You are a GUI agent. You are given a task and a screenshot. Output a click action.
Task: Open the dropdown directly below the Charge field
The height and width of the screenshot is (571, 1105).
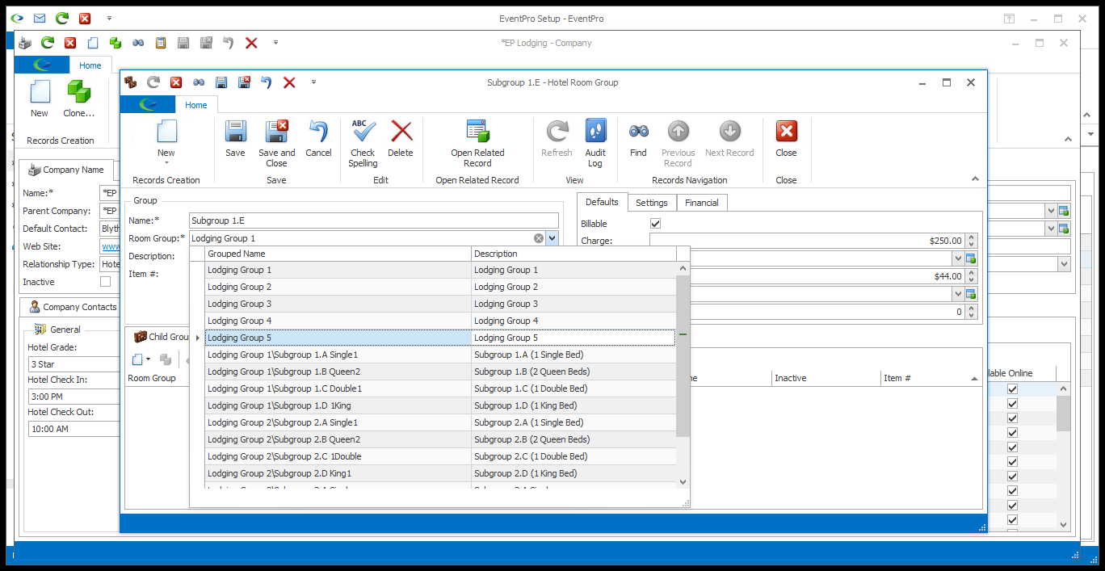click(957, 258)
